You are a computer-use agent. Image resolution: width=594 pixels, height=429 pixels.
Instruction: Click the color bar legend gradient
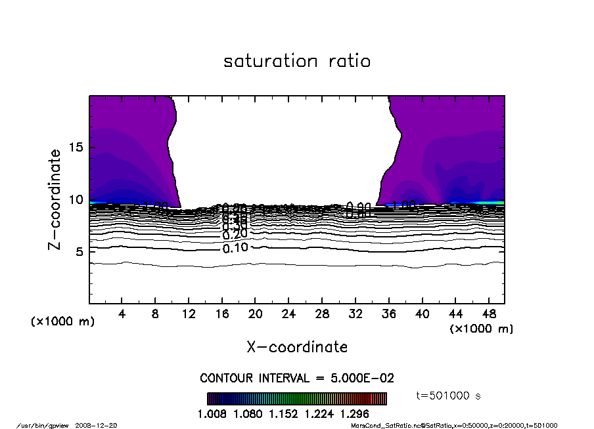(x=297, y=399)
